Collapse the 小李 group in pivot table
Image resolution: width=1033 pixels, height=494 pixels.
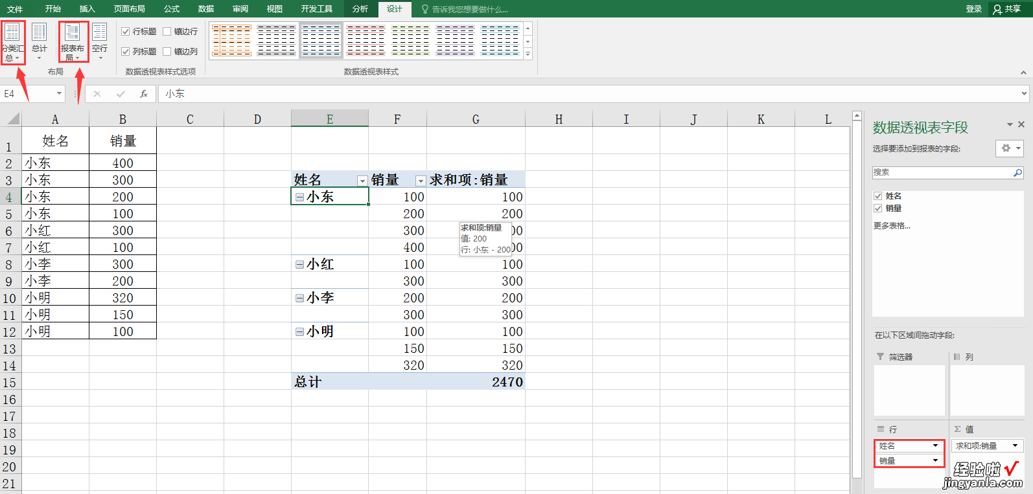[299, 298]
